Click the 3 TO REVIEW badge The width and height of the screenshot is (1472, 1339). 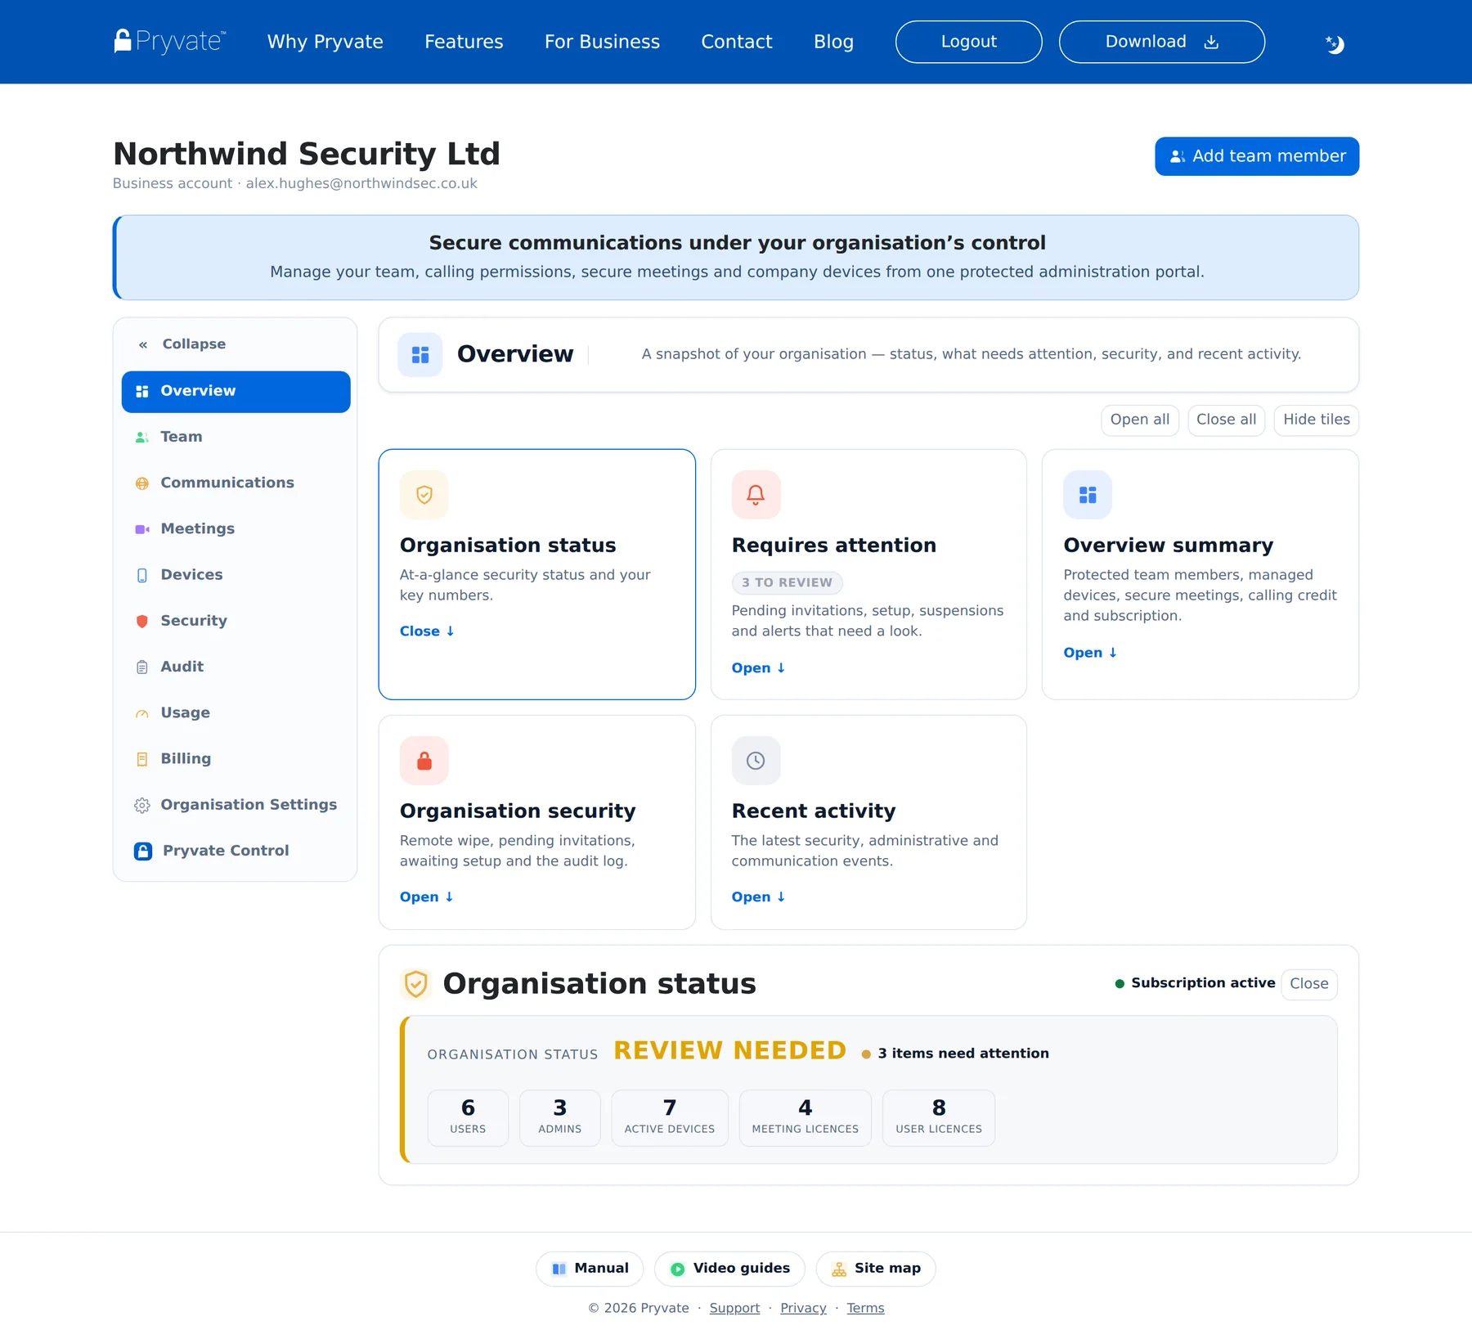788,583
